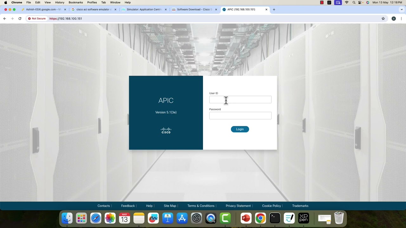Open the Terms & Conditions link
This screenshot has width=406, height=228.
(x=201, y=206)
